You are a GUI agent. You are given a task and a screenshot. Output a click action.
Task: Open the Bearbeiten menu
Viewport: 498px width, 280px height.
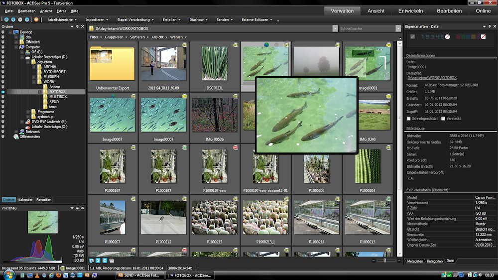pyautogui.click(x=26, y=10)
